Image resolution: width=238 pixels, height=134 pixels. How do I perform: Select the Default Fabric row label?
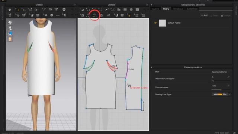pos(174,23)
